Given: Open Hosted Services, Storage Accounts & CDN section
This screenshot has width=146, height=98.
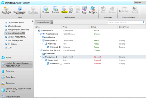Looking at the screenshot, I should point(17,65).
